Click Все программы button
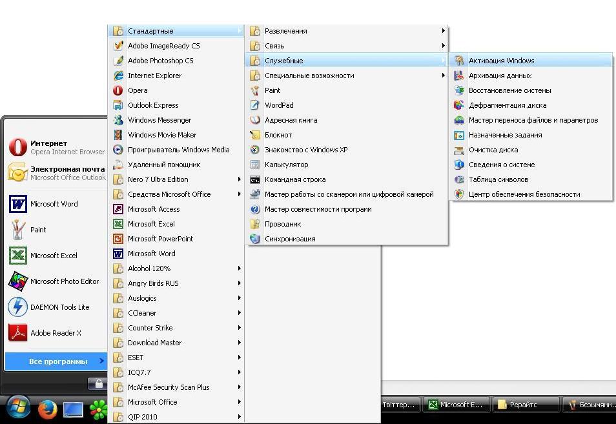The width and height of the screenshot is (616, 424). 56,361
